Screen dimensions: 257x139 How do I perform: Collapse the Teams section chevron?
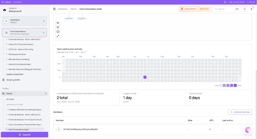click(46, 93)
